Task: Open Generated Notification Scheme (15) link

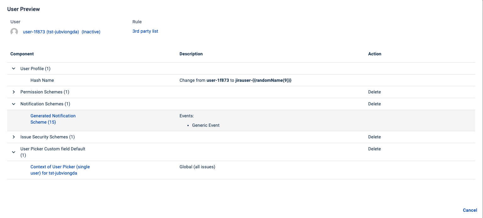Action: point(53,119)
